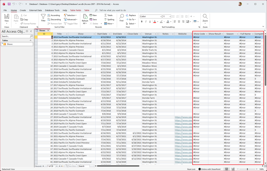Open the View button in the ribbon
Image resolution: width=267 pixels, height=171 pixels.
(6, 19)
